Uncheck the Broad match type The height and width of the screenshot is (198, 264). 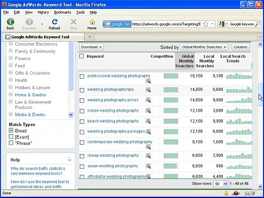pyautogui.click(x=11, y=130)
